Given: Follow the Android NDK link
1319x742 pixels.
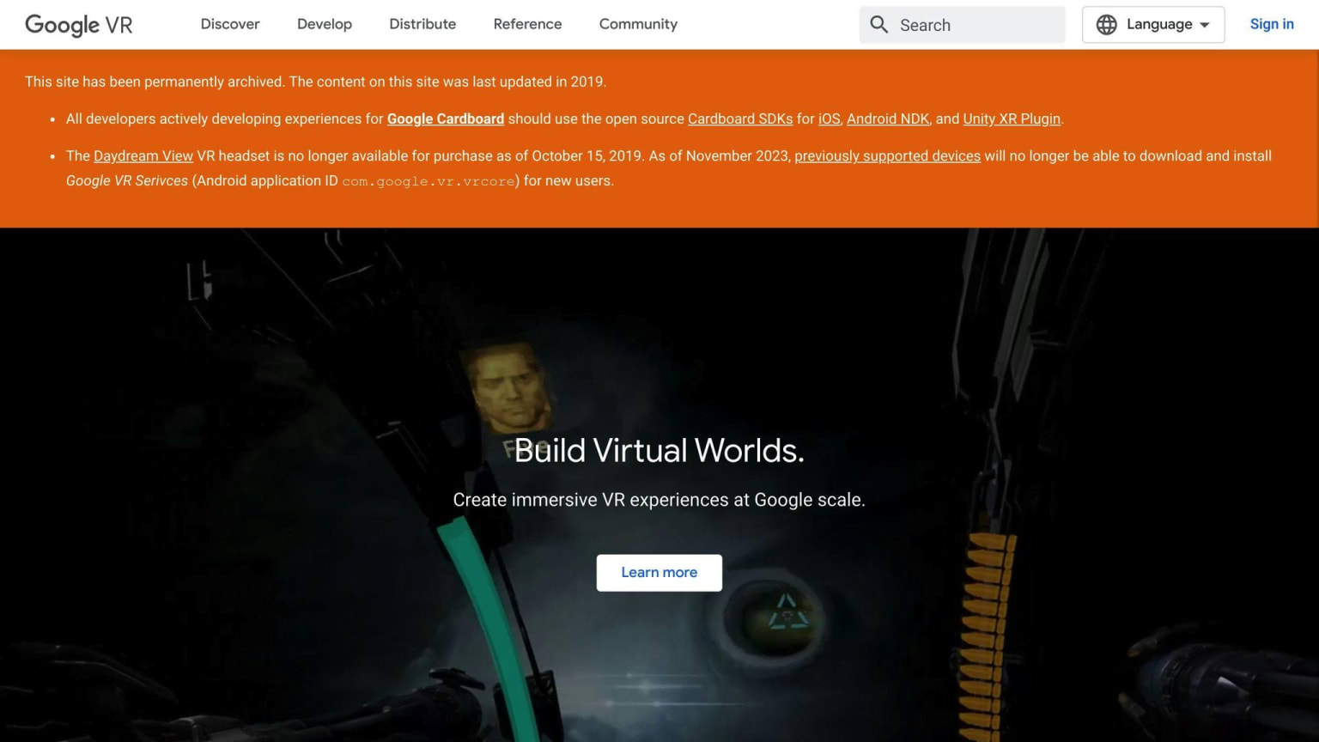Looking at the screenshot, I should tap(888, 119).
